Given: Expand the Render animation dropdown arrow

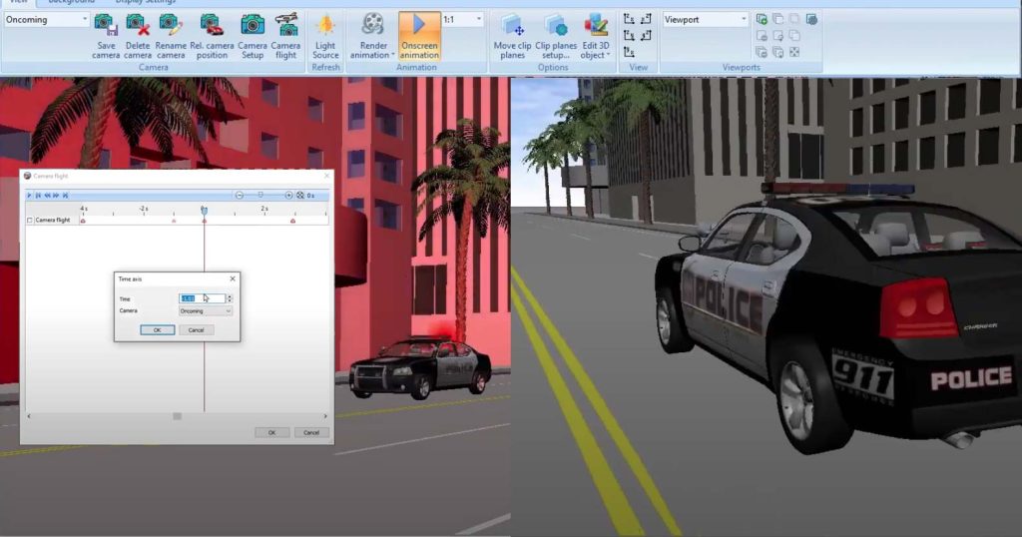Looking at the screenshot, I should (392, 55).
